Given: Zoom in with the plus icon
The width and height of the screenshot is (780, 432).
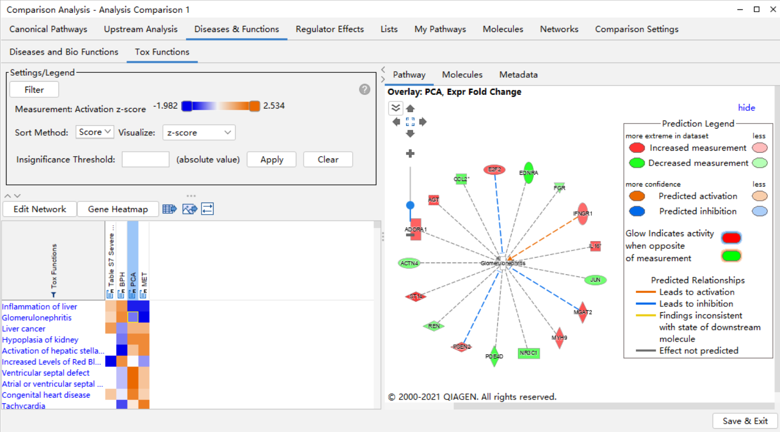Looking at the screenshot, I should tap(410, 153).
